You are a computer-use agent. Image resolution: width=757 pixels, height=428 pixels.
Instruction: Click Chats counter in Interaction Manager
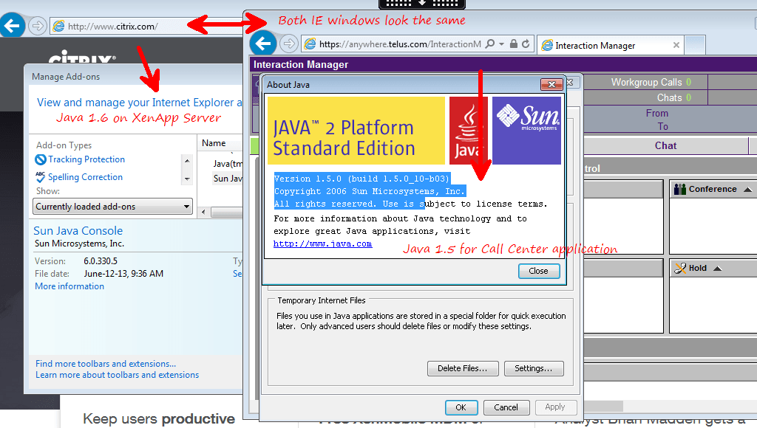point(674,97)
